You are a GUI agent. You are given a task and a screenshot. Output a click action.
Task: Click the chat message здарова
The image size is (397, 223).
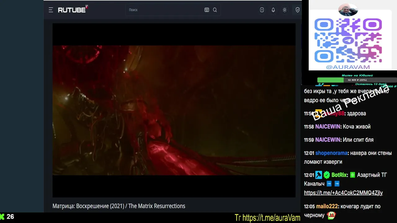(x=356, y=114)
